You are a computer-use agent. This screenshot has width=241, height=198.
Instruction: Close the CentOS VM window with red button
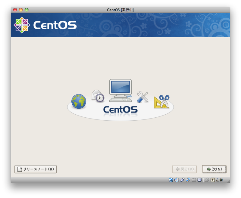click(15, 10)
